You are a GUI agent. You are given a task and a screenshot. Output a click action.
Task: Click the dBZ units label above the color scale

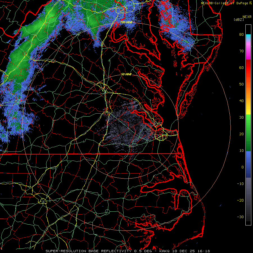pos(239,20)
